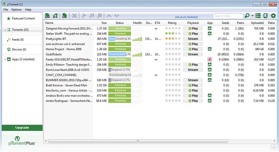Click horizontal scrollbar left arrow
279x152 pixels.
[x=46, y=141]
